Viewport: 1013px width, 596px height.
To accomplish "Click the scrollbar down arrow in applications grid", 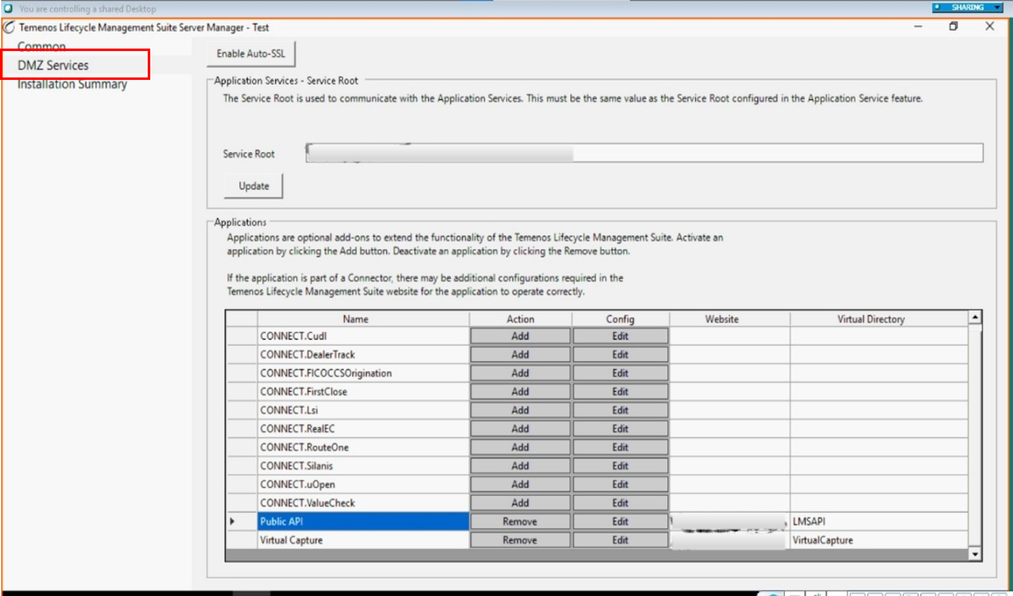I will coord(975,554).
